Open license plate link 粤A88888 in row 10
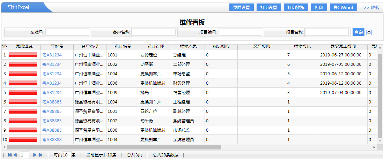Viewport: 384px width, 162px height. coord(52,140)
